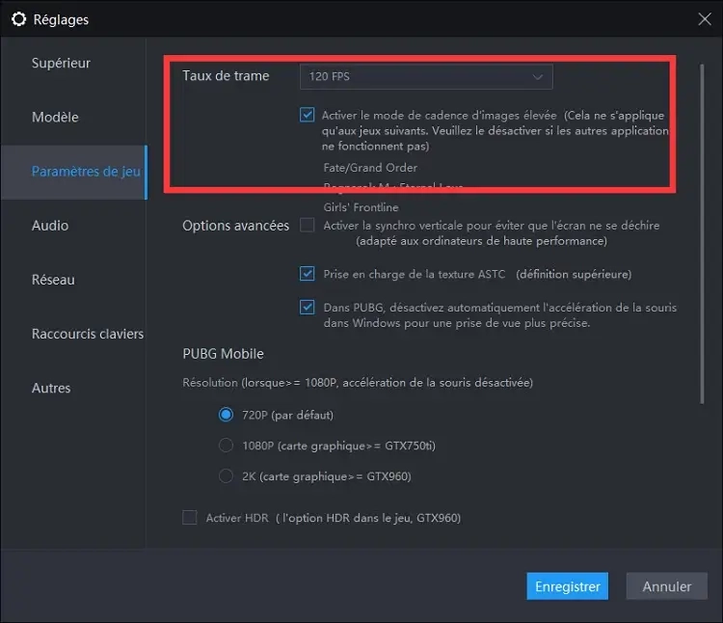Screen dimensions: 723x623
Task: Show the Raccourcis claviers tab
Action: point(87,334)
